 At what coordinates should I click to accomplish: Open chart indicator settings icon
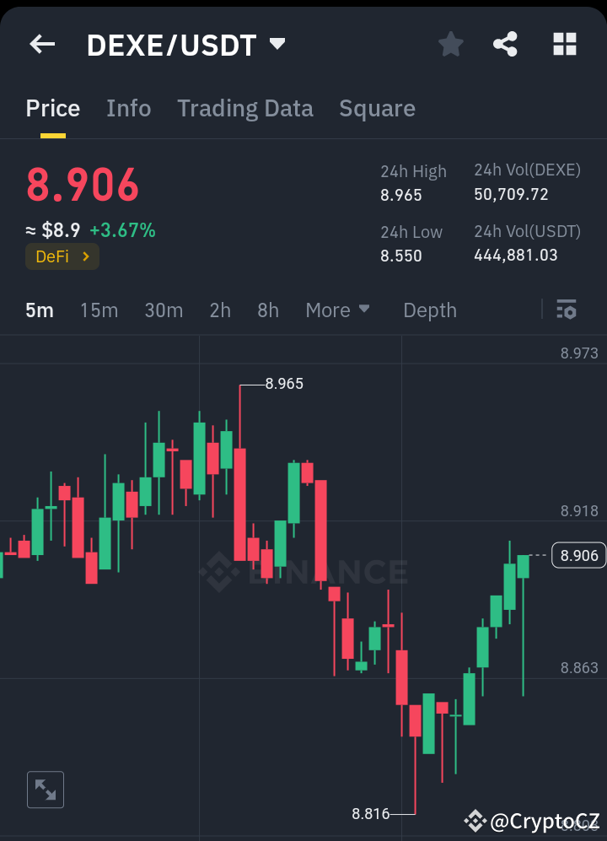tap(567, 310)
